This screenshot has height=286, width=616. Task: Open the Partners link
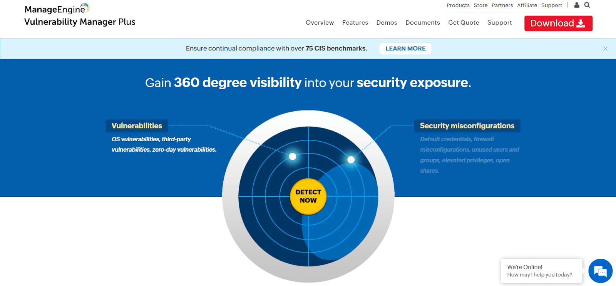tap(502, 5)
